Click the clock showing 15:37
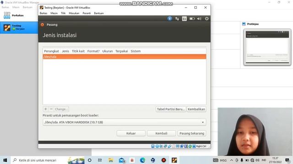 pyautogui.click(x=275, y=160)
